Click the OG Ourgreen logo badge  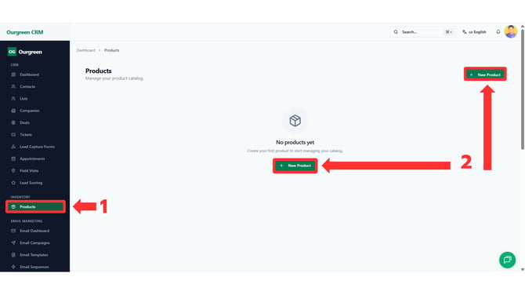click(x=12, y=52)
